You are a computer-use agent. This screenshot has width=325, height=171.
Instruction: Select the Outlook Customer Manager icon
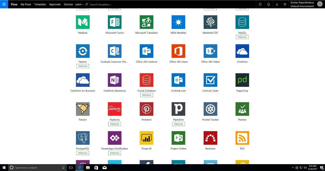(115, 51)
